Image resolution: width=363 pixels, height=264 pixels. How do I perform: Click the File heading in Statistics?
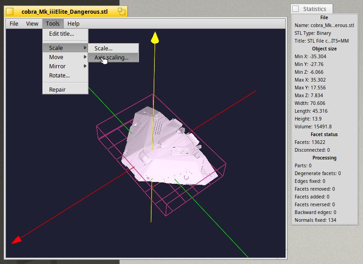pos(324,17)
